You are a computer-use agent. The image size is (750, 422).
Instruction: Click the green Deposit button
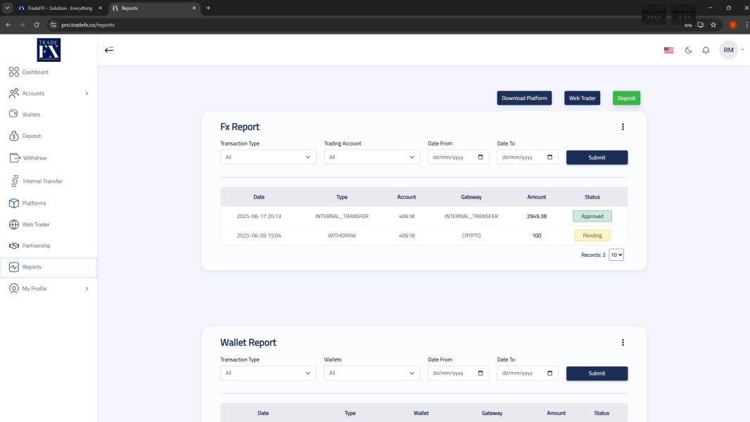pyautogui.click(x=626, y=98)
